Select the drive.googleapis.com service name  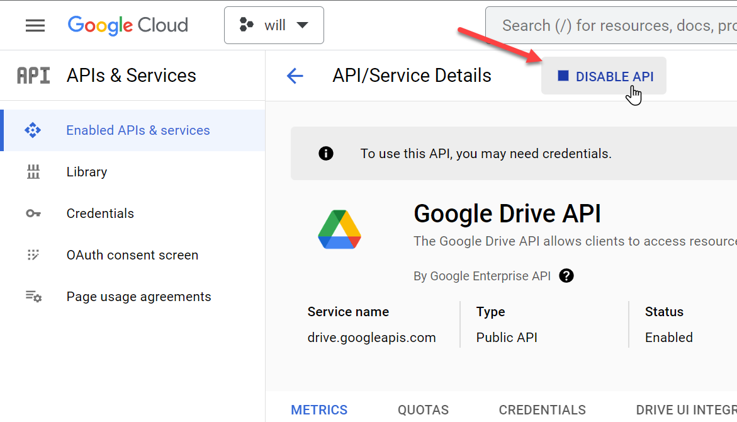click(x=372, y=338)
